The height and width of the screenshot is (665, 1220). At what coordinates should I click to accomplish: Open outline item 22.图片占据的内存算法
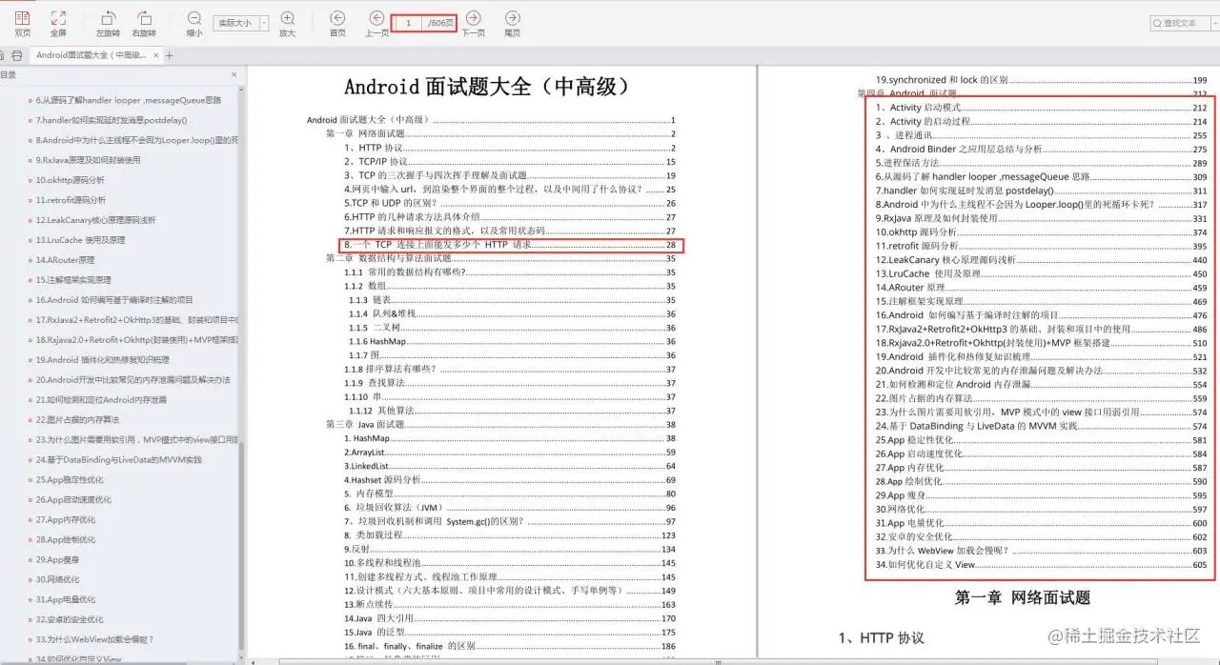(x=77, y=420)
